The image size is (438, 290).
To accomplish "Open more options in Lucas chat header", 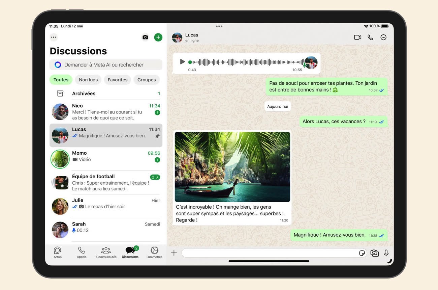I will click(383, 37).
